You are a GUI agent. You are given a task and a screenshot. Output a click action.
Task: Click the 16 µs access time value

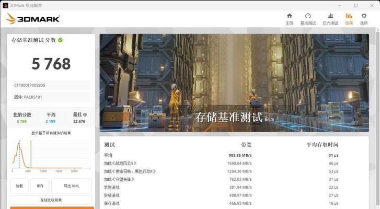click(x=333, y=203)
